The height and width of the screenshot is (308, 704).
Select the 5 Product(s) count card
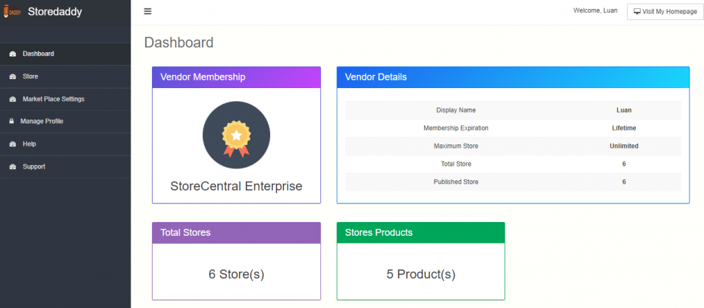click(x=420, y=274)
